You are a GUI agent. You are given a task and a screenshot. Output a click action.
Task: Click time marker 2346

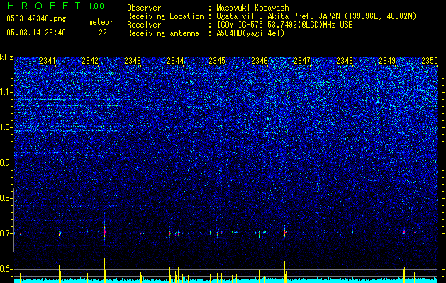click(260, 61)
